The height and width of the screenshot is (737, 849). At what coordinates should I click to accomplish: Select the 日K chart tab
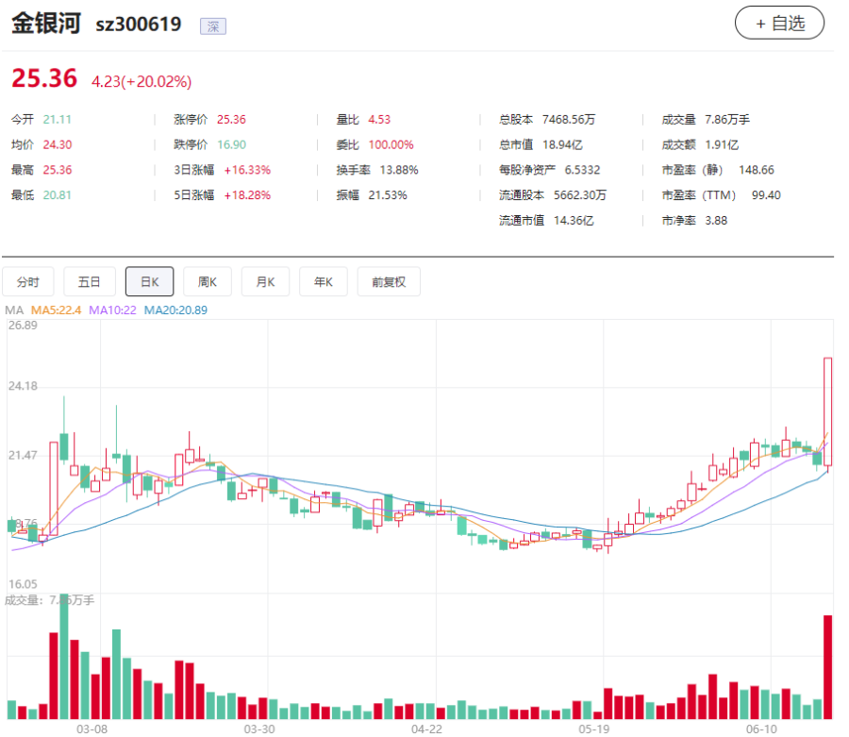[149, 281]
